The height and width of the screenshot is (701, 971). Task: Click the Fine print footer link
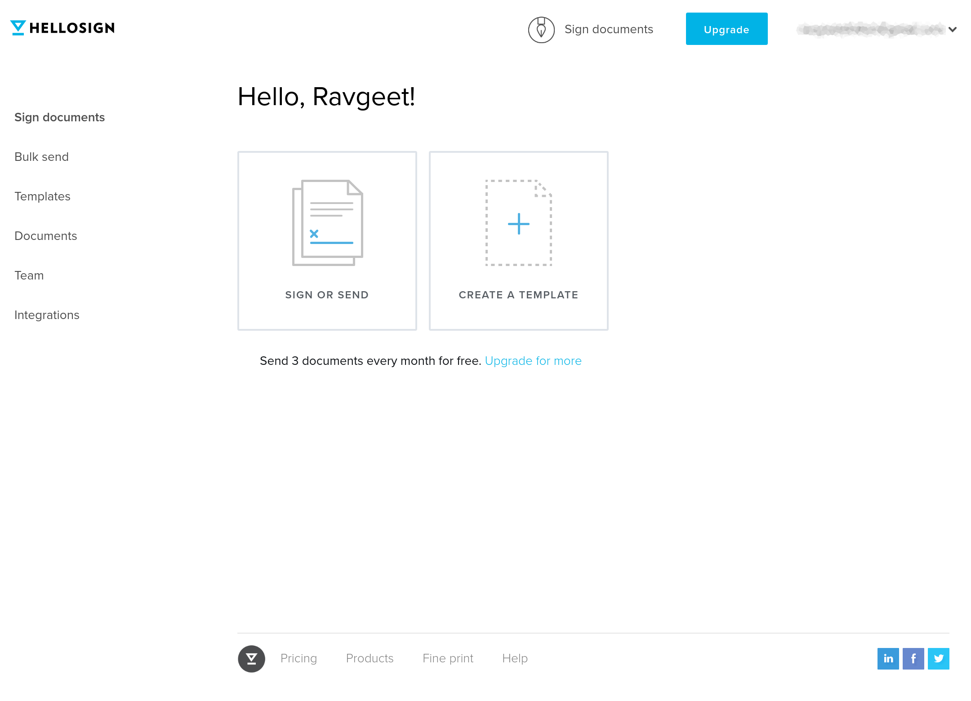click(448, 658)
